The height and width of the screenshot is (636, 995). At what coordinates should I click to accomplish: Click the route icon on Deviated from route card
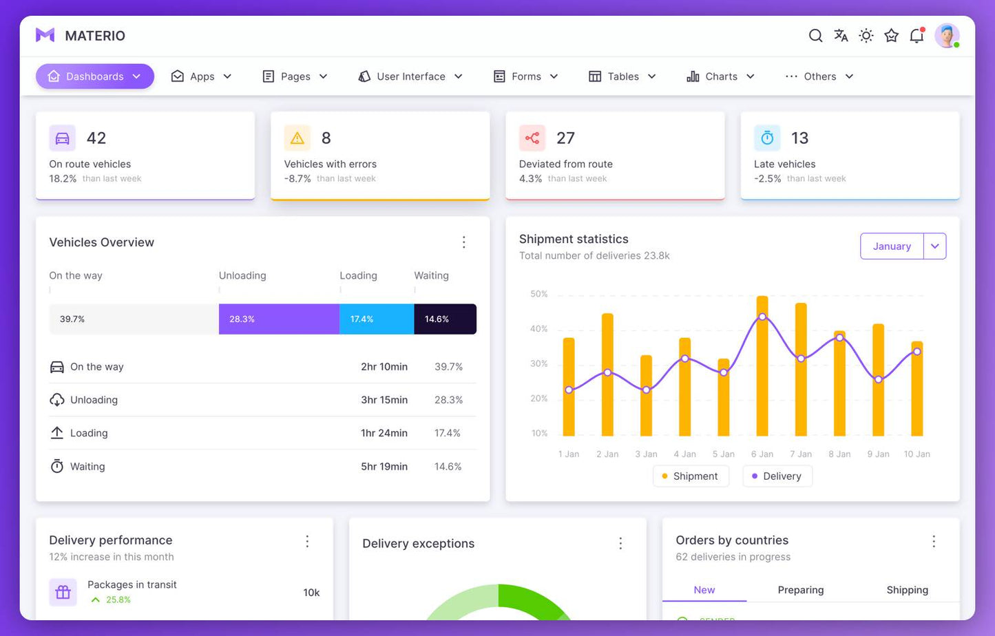pyautogui.click(x=532, y=138)
